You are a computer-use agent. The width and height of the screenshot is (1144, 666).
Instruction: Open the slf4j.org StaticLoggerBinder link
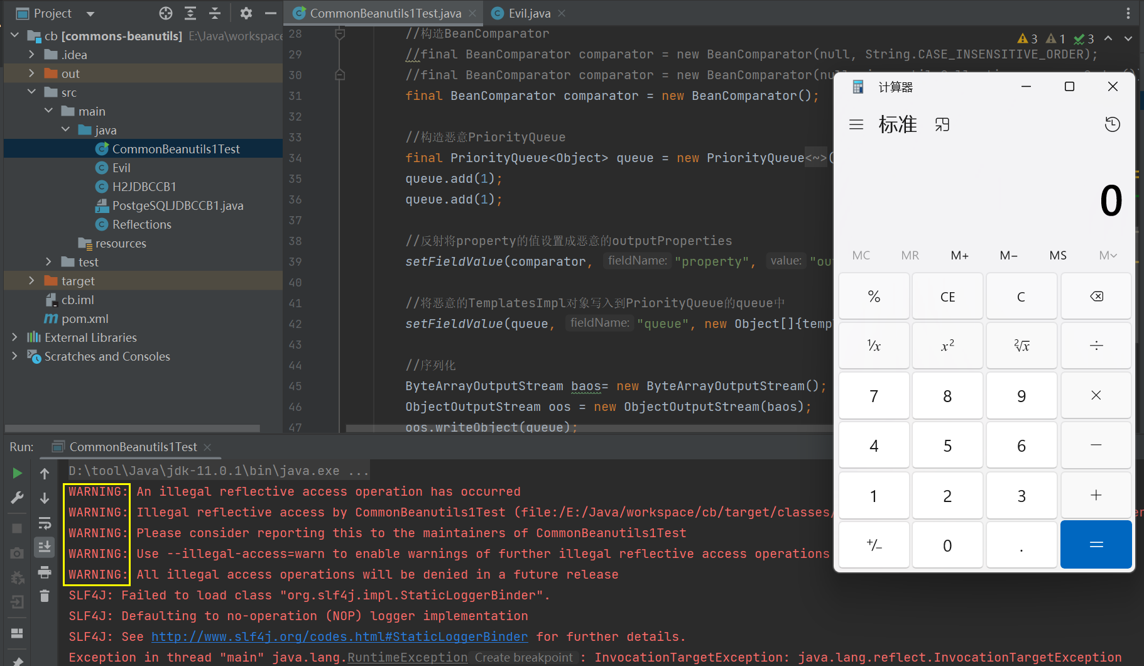click(x=339, y=636)
